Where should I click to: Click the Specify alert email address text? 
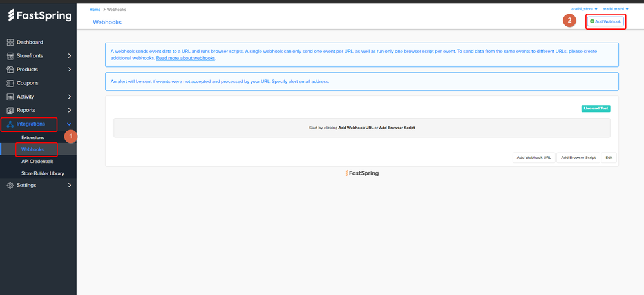coord(300,81)
